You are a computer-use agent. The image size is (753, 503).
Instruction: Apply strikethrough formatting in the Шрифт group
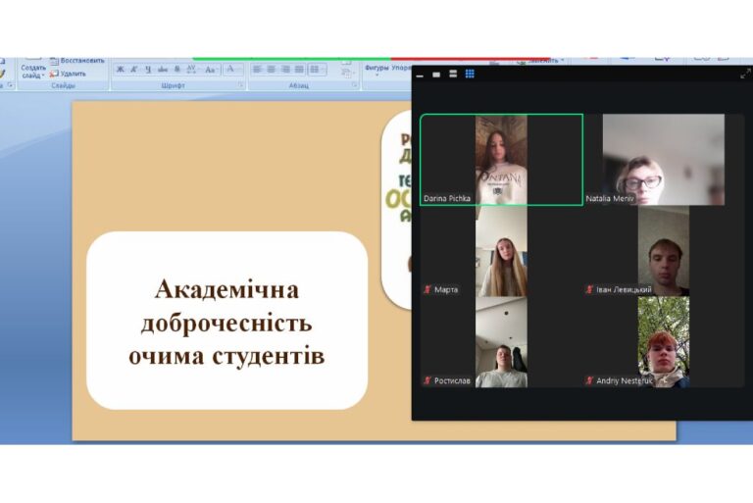click(x=163, y=71)
